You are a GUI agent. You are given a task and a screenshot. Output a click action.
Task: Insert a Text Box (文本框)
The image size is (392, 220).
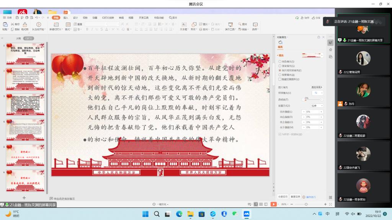(x=183, y=25)
